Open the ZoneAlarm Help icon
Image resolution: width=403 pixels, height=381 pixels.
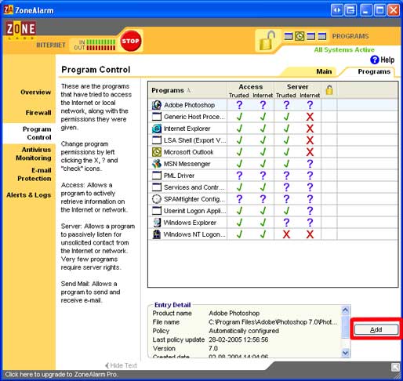(374, 60)
